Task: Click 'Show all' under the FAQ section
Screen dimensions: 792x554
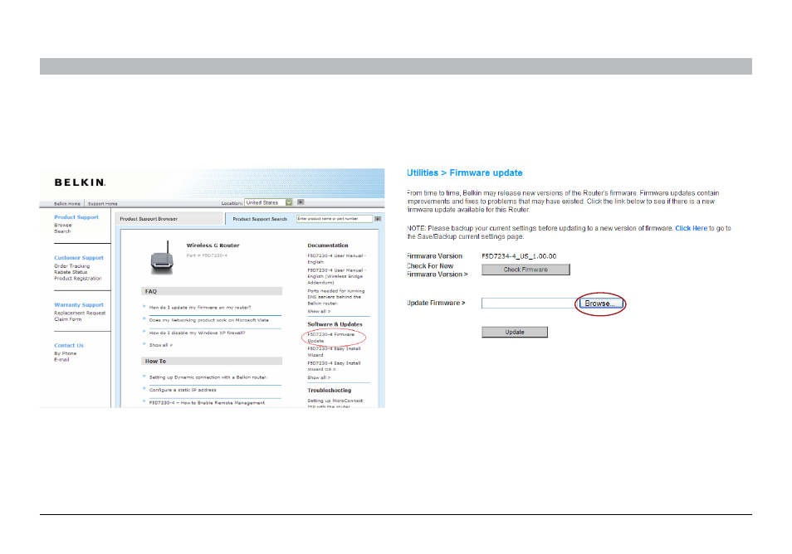Action: 160,345
